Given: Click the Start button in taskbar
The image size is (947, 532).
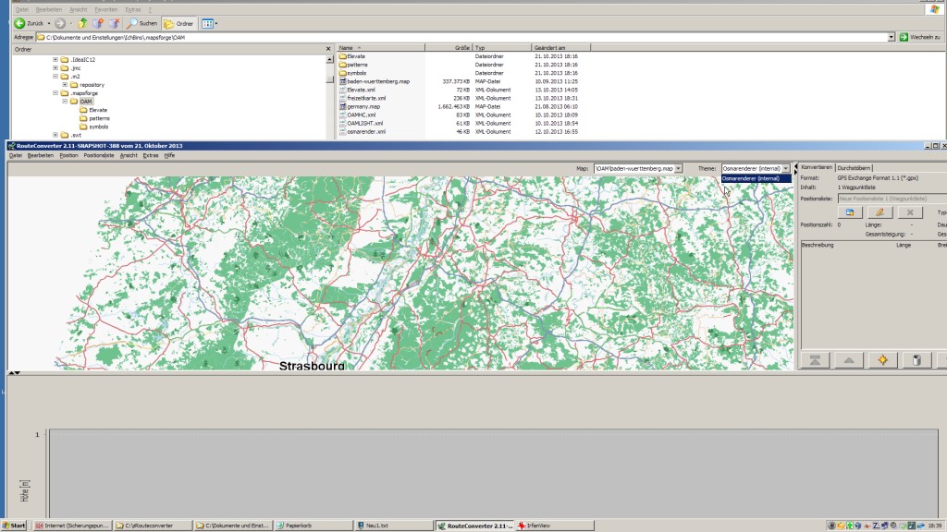Looking at the screenshot, I should [x=15, y=526].
